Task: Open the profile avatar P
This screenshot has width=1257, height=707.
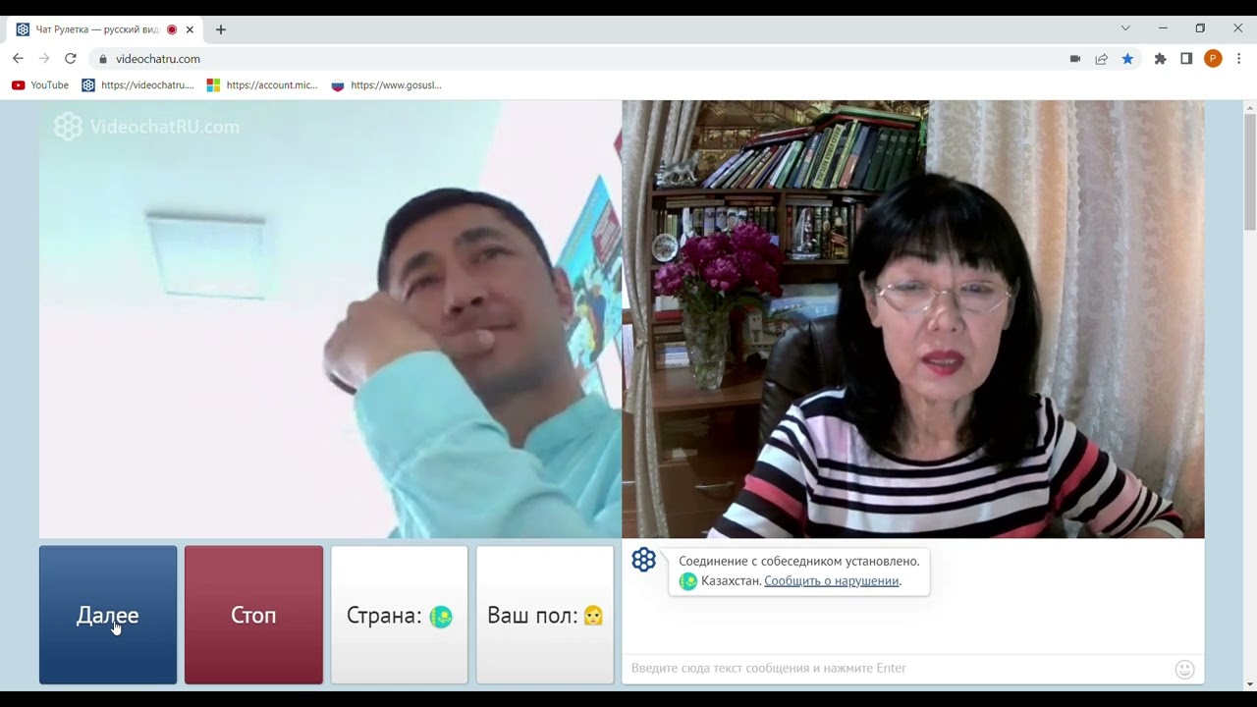Action: click(x=1213, y=59)
